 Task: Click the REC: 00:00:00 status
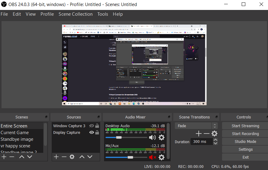[x=191, y=166]
